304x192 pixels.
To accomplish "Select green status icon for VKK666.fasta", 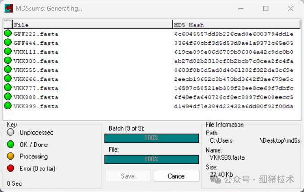I will coord(8,79).
